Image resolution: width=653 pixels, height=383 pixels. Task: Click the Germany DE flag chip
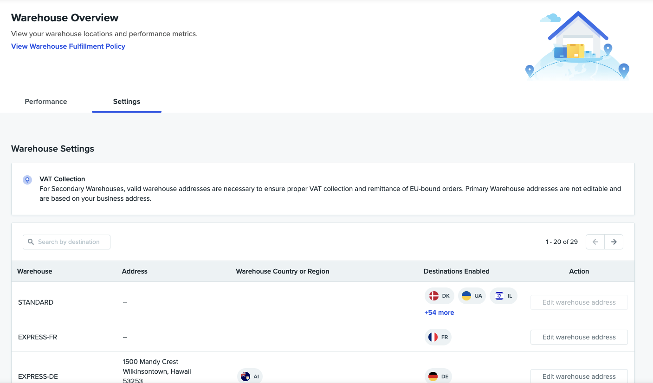438,376
